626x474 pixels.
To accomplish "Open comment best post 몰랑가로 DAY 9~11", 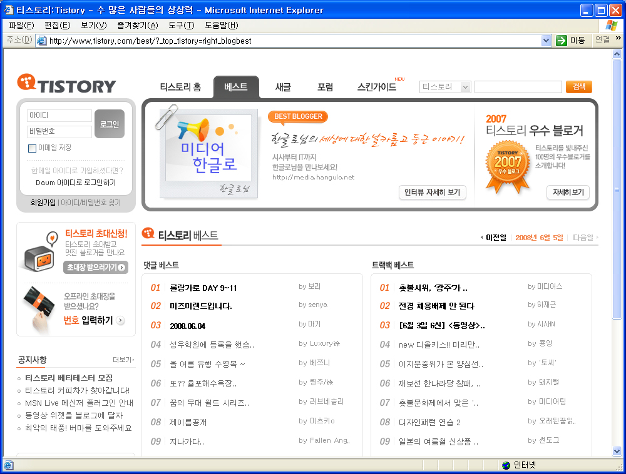I will point(203,288).
